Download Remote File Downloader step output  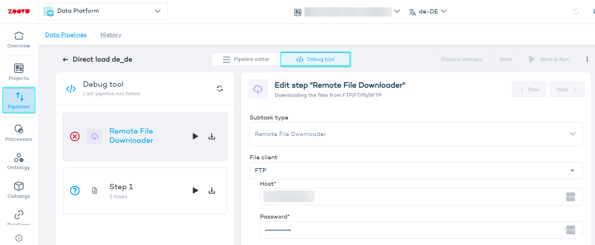[212, 136]
